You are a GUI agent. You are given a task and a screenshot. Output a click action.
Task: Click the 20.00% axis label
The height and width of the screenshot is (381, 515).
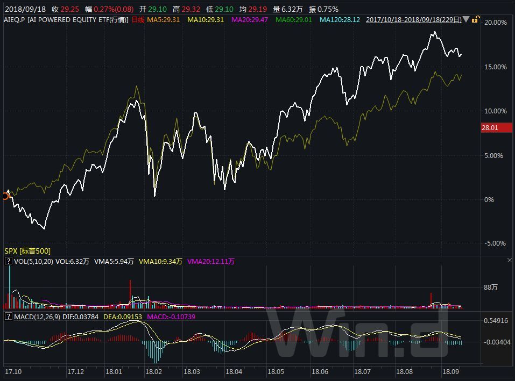[495, 22]
